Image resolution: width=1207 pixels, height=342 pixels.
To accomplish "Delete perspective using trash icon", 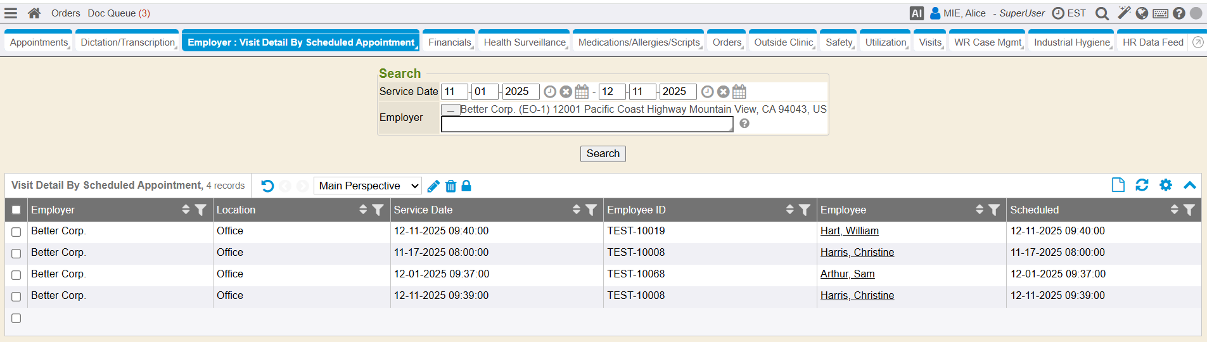I will click(450, 186).
